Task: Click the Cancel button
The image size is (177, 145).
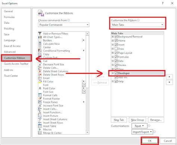Action: (168, 141)
